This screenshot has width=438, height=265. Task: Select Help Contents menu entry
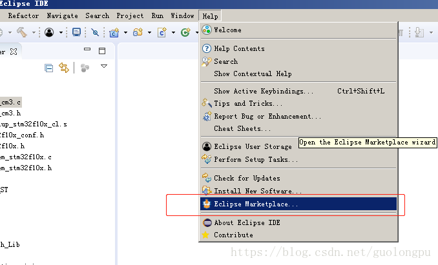pos(298,48)
